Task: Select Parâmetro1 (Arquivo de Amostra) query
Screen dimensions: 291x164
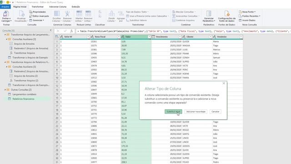Action: point(31,48)
